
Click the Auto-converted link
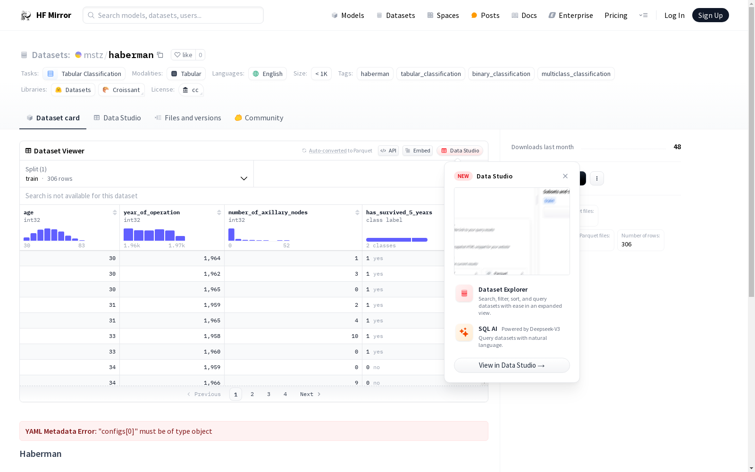click(327, 151)
